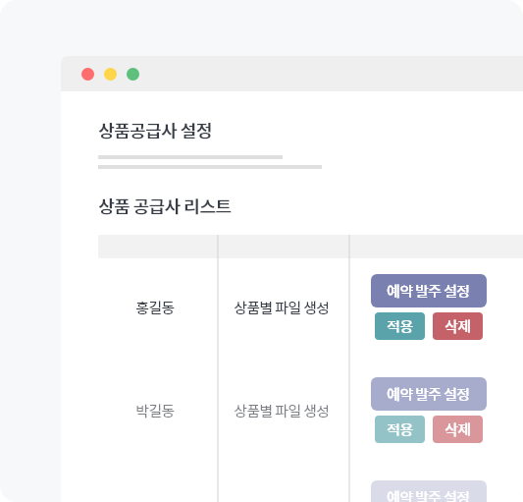Click 상품별 파일 생성 in 홍길동 row
Screen dimensions: 523x502
click(282, 307)
